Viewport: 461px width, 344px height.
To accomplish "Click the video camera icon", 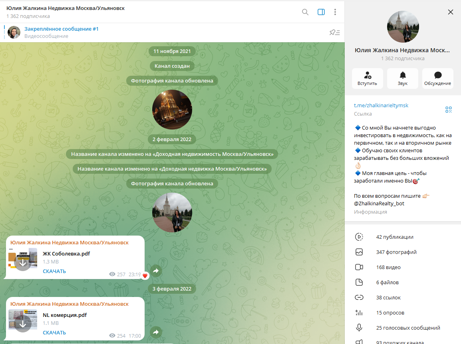I will point(359,267).
